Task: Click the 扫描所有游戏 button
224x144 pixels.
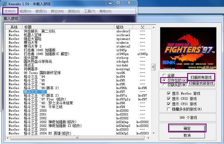Action: click(201, 77)
